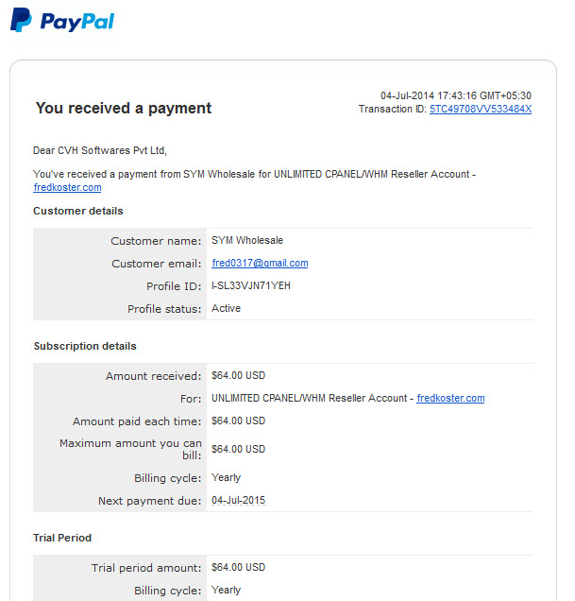
Task: Click the Maximum amount you can bill value
Action: click(238, 449)
